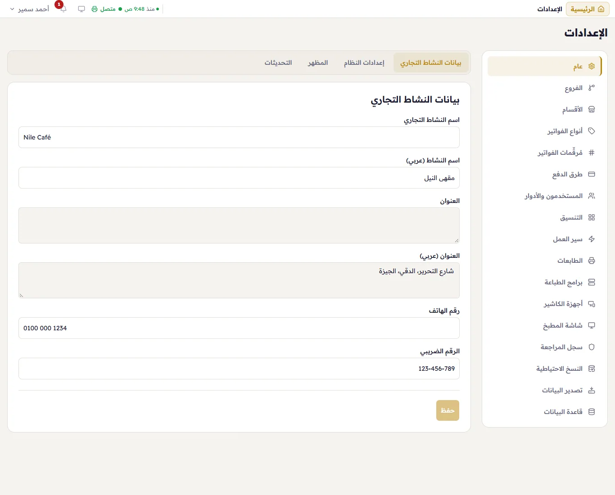The image size is (615, 495).
Task: Open the أحمد سمير user menu
Action: [30, 9]
